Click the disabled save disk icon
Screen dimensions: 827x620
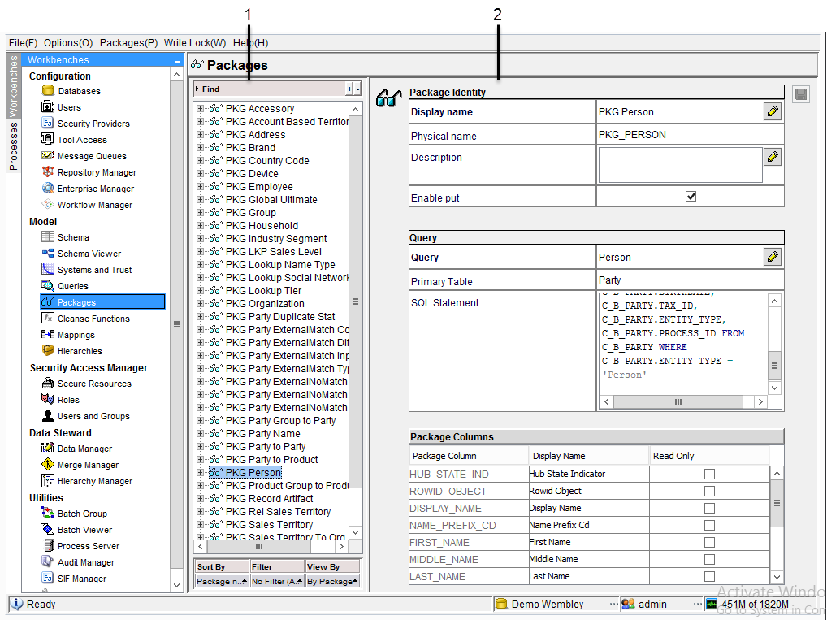pyautogui.click(x=800, y=95)
